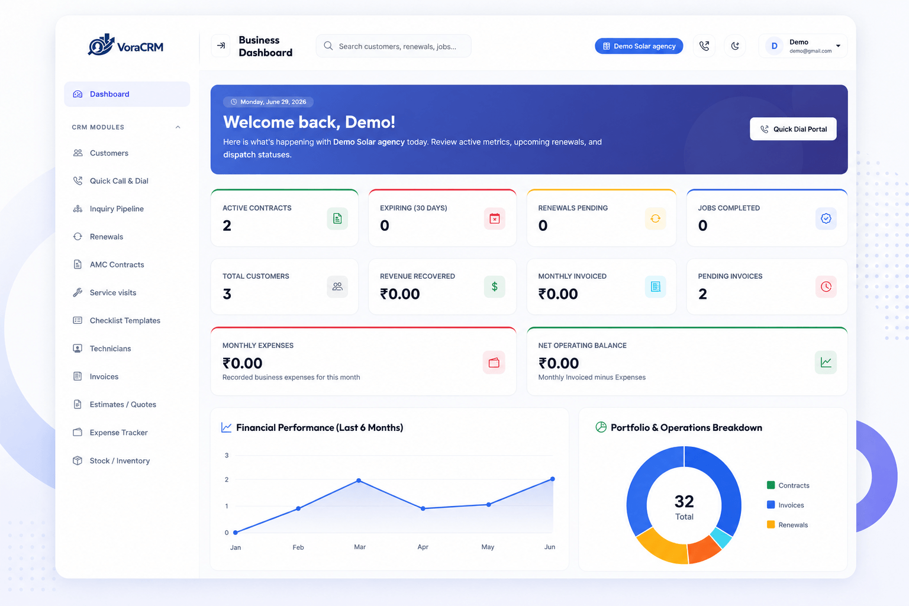Open Invoices module
Viewport: 909px width, 606px height.
(127, 376)
